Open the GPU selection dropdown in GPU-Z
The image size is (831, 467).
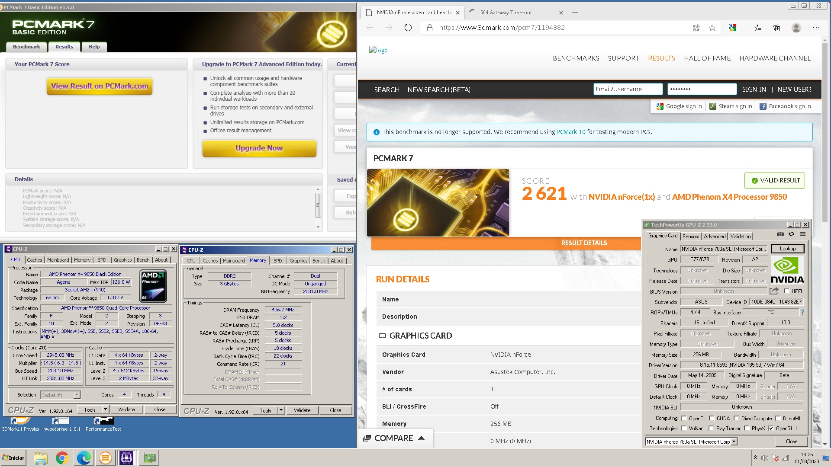pos(734,441)
